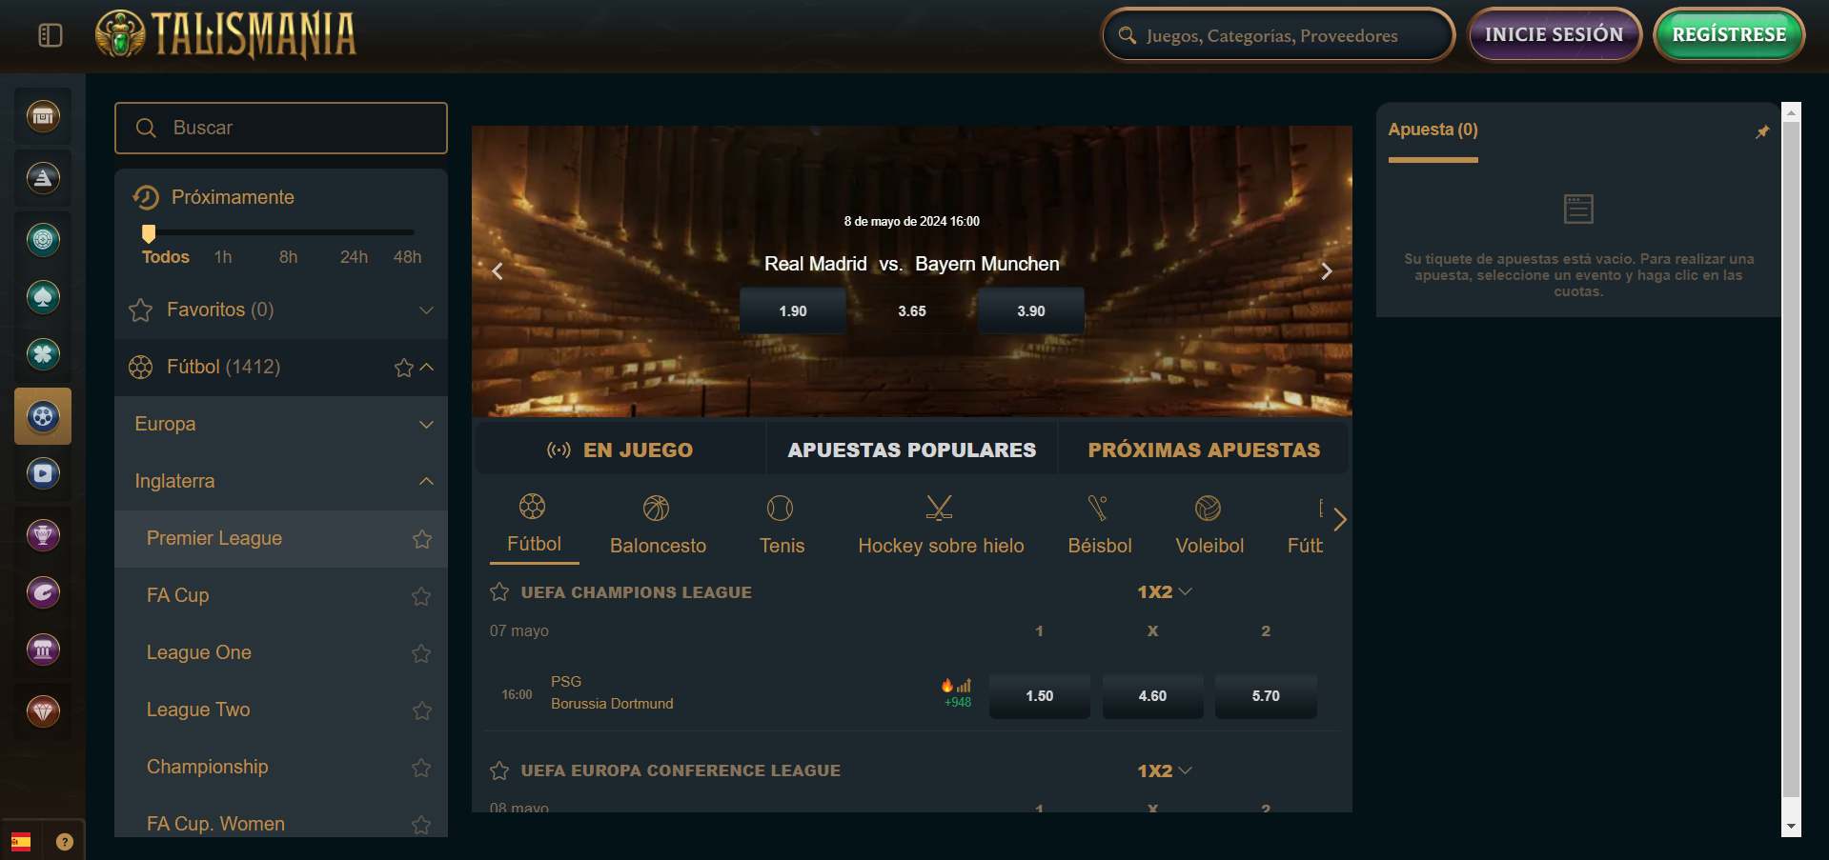Image resolution: width=1829 pixels, height=860 pixels.
Task: Click the trophy icon in left sidebar
Action: (43, 535)
